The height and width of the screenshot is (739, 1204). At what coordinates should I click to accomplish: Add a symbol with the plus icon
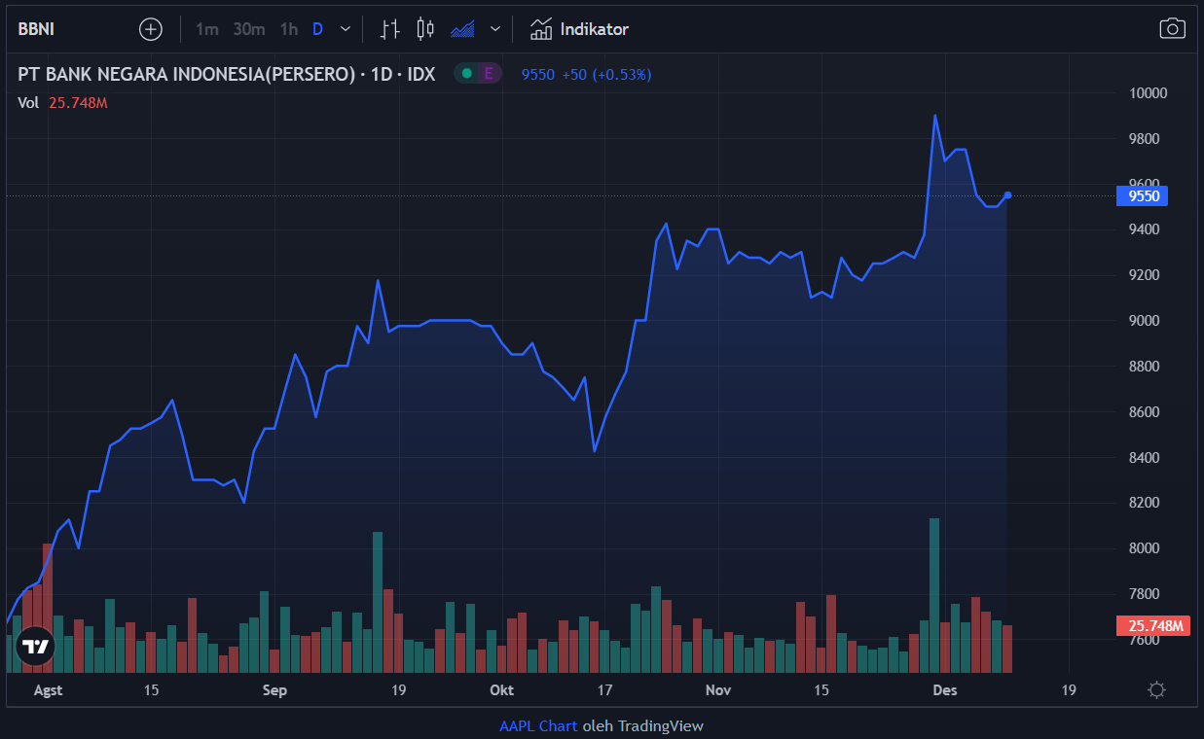coord(151,29)
